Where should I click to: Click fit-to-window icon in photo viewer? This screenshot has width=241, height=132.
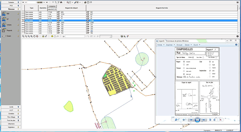pyautogui.click(x=184, y=120)
